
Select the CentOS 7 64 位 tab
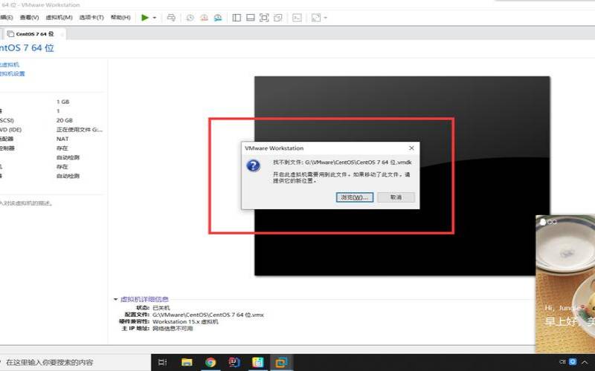(x=35, y=33)
